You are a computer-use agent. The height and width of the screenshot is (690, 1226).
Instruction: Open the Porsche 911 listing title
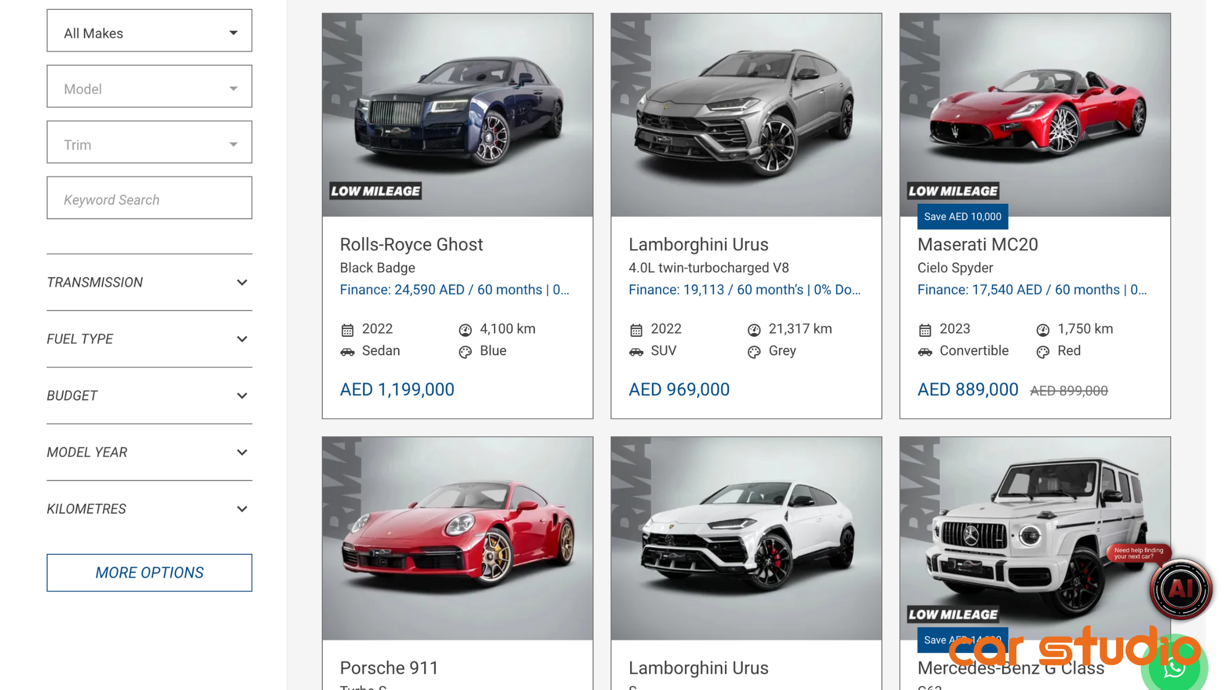coord(389,668)
